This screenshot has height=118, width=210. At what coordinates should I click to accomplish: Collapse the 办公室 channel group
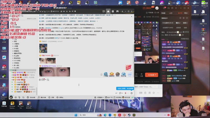[11, 70]
